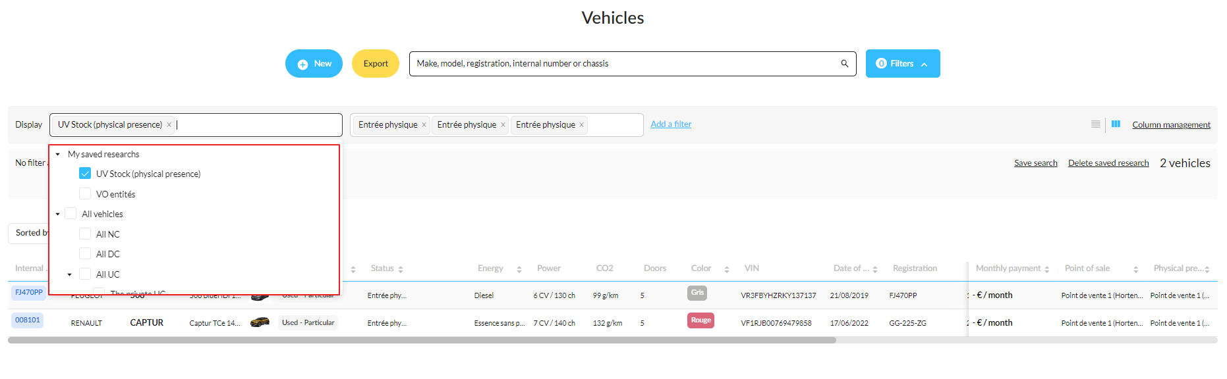Click the magnifier search icon

pyautogui.click(x=844, y=64)
